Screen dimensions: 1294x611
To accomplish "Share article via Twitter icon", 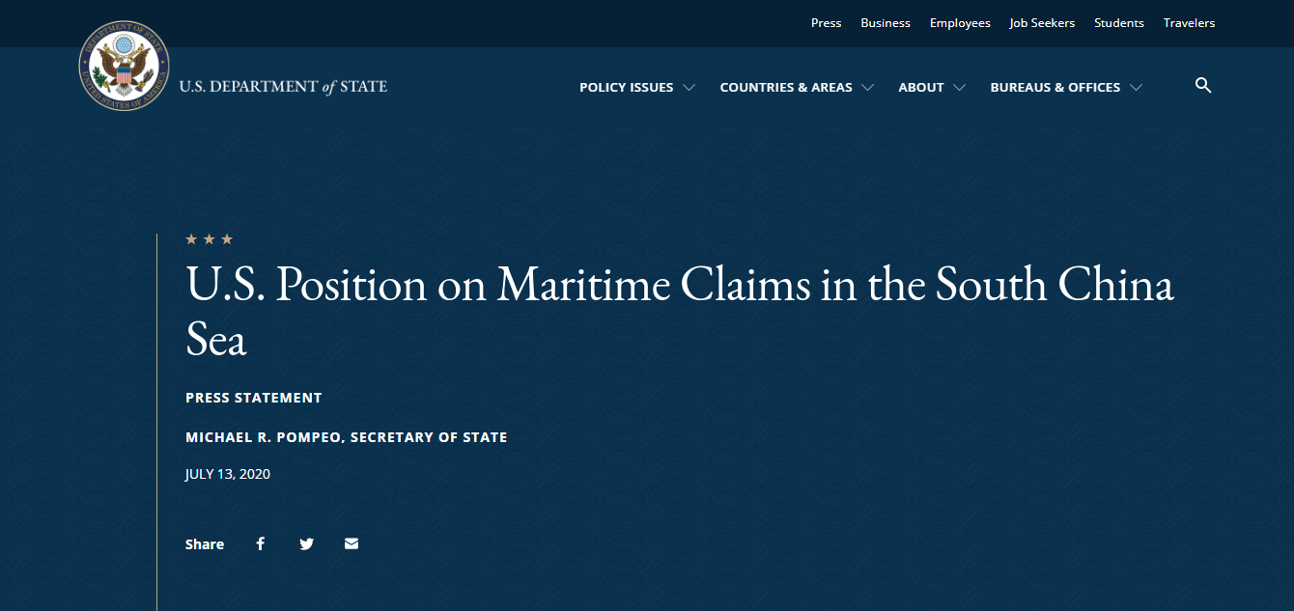I will (x=307, y=543).
